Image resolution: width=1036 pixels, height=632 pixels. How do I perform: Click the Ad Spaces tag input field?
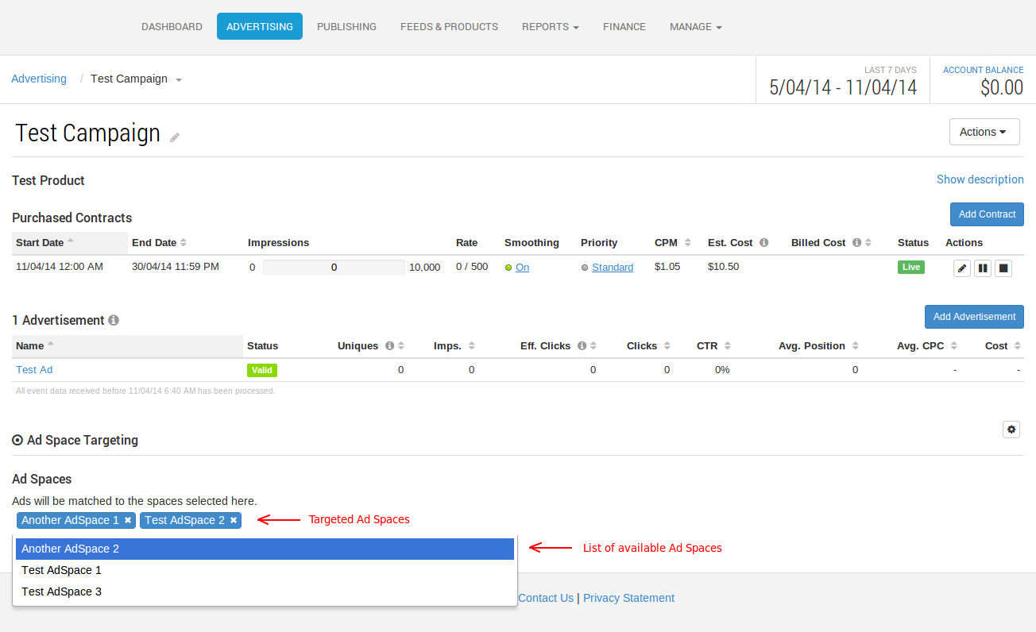point(265,520)
